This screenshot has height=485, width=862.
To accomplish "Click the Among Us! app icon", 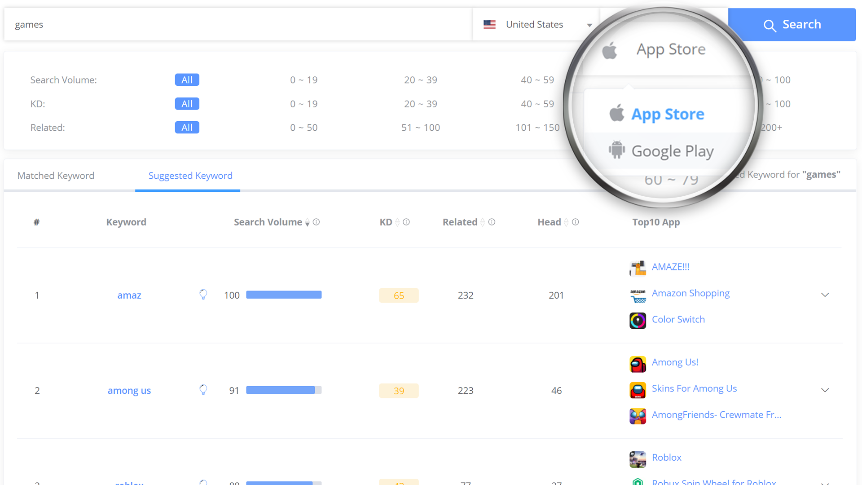I will click(x=638, y=364).
